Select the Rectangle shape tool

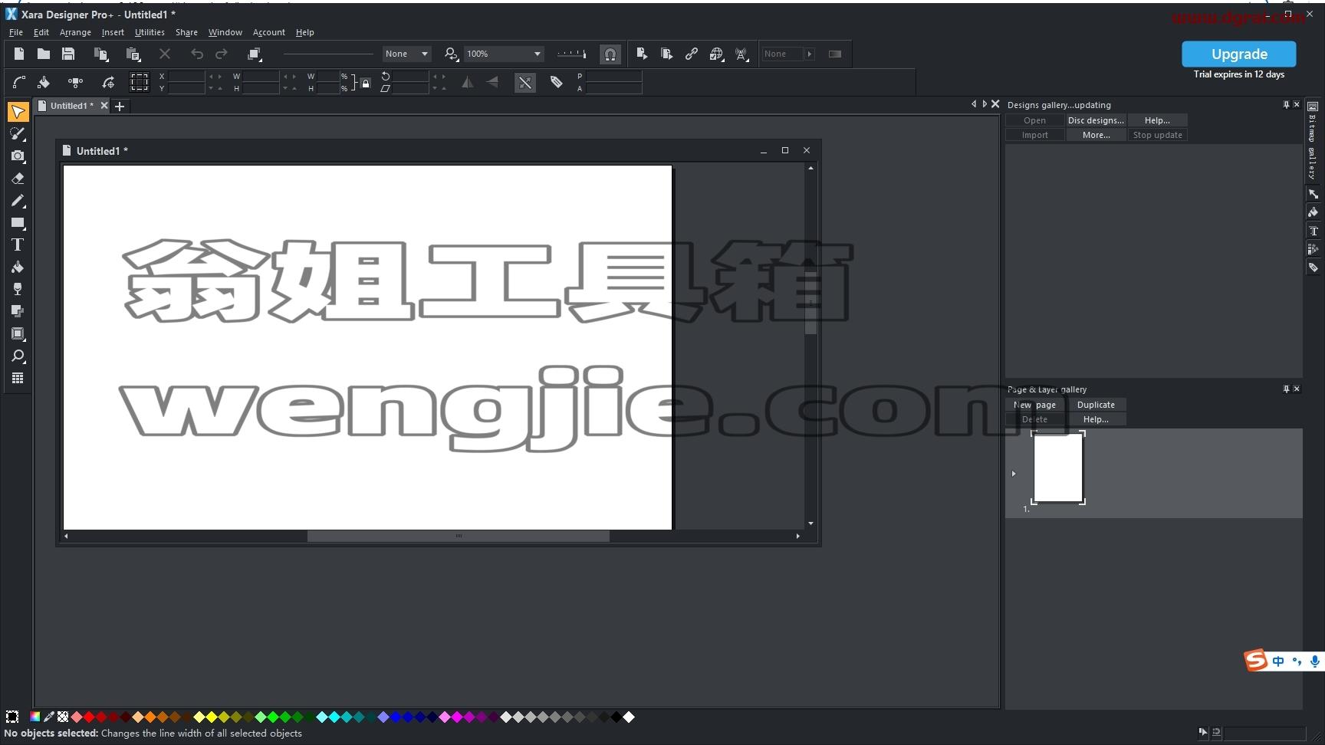(18, 223)
